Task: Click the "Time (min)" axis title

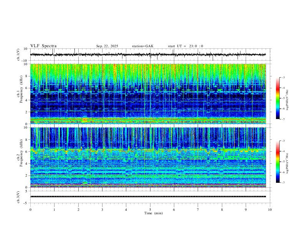Action: click(154, 213)
